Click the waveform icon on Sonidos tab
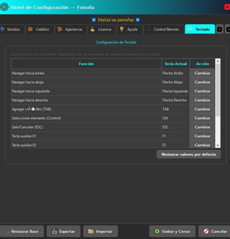This screenshot has height=239, width=230. pos(2,29)
